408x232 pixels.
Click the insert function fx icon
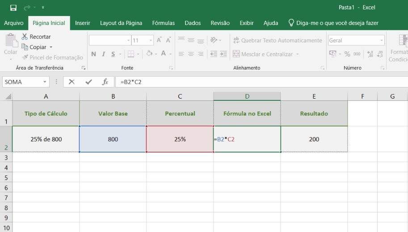(105, 82)
